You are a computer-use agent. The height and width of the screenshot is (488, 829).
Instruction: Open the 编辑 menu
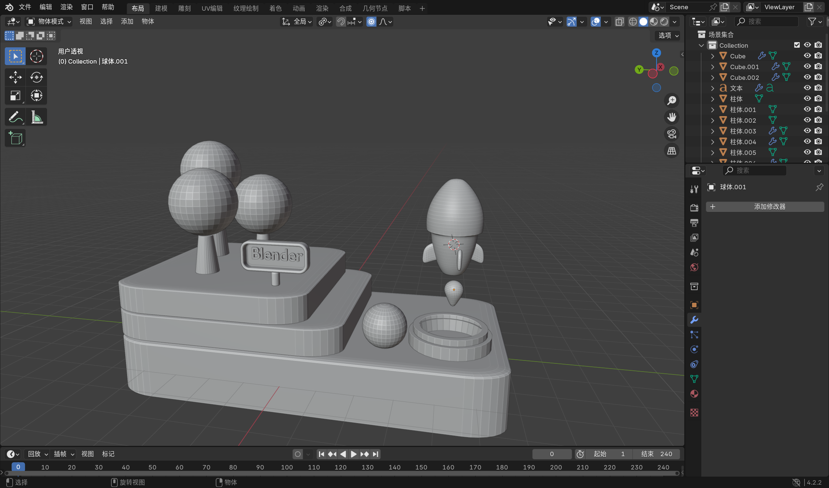(x=46, y=7)
